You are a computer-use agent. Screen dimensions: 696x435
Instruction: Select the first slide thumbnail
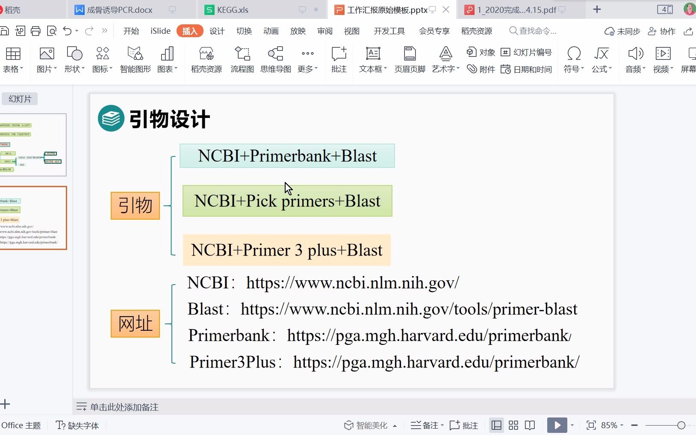point(33,145)
